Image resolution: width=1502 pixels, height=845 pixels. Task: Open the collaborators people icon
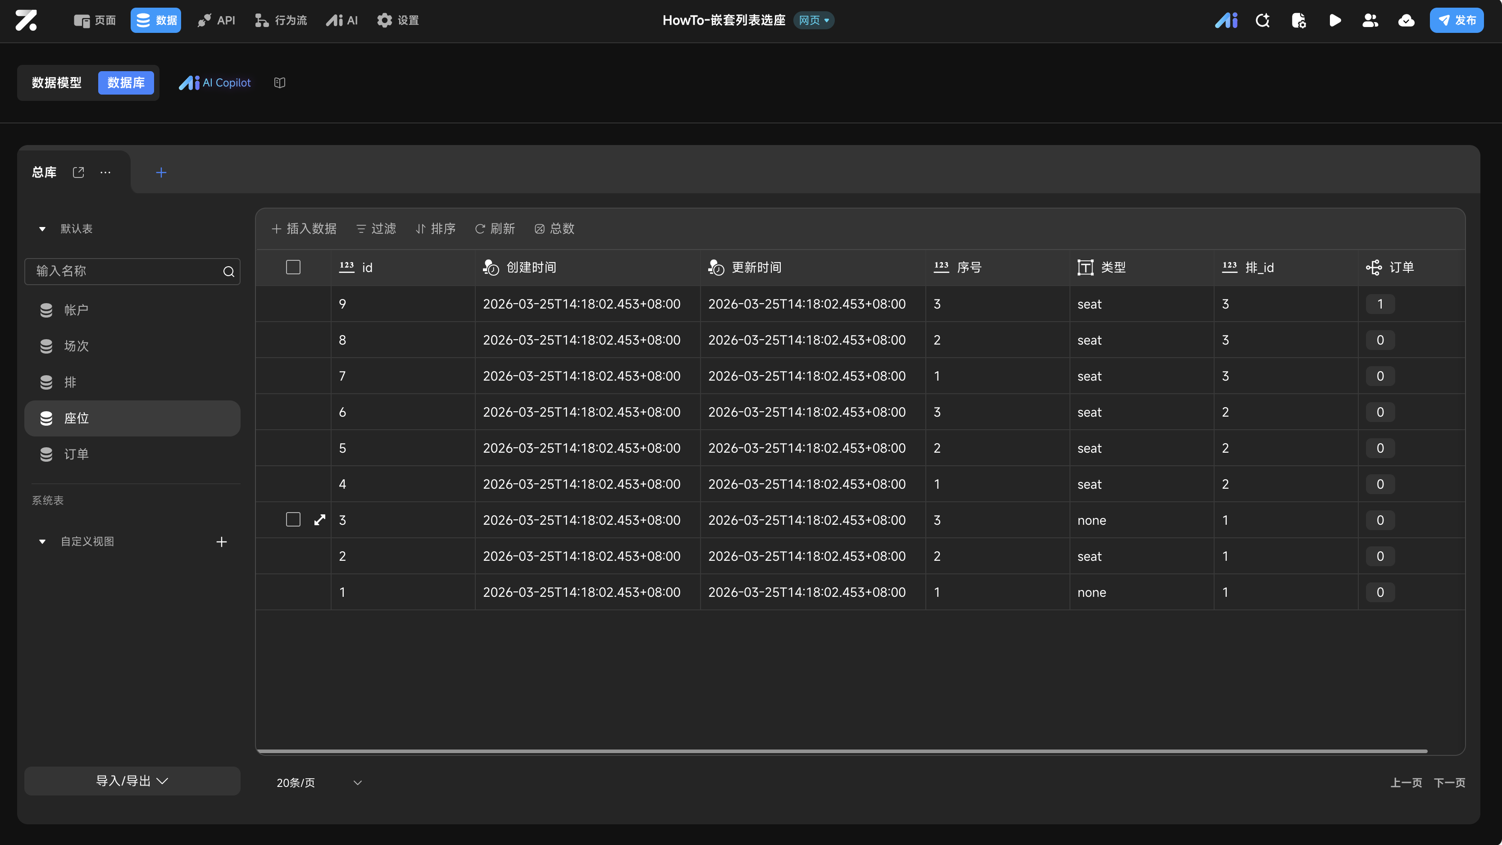(1370, 20)
